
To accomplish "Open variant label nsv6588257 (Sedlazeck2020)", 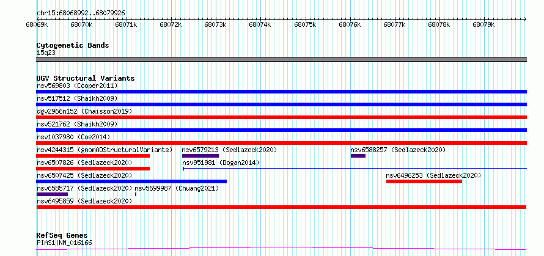I will pyautogui.click(x=398, y=150).
